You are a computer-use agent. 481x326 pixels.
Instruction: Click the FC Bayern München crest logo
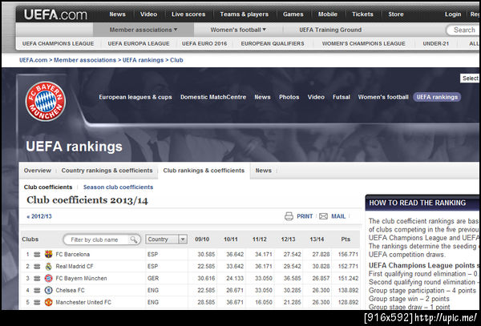click(46, 101)
